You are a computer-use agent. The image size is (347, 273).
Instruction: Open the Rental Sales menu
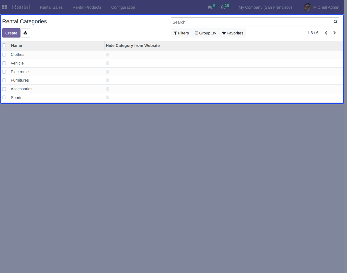click(51, 7)
